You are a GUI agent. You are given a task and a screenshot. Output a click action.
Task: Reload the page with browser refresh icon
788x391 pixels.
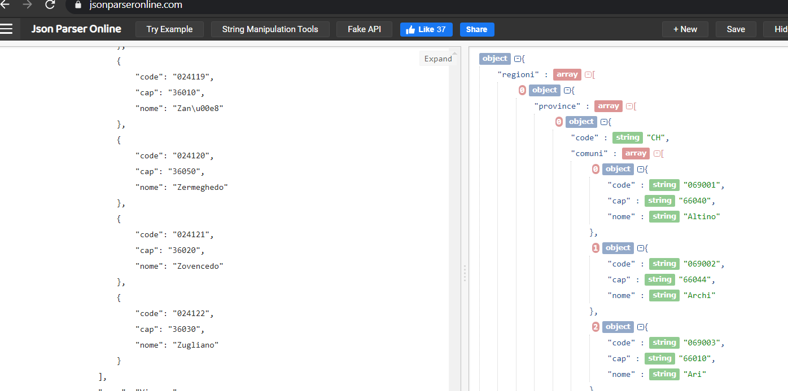tap(50, 5)
